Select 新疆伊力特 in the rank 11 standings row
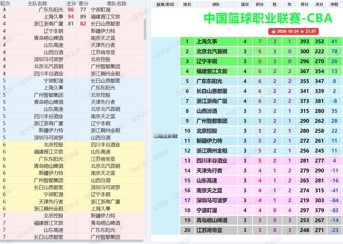 point(209,141)
